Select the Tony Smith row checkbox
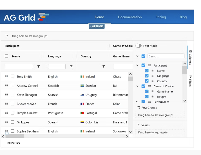The image size is (201, 155). [x=12, y=76]
